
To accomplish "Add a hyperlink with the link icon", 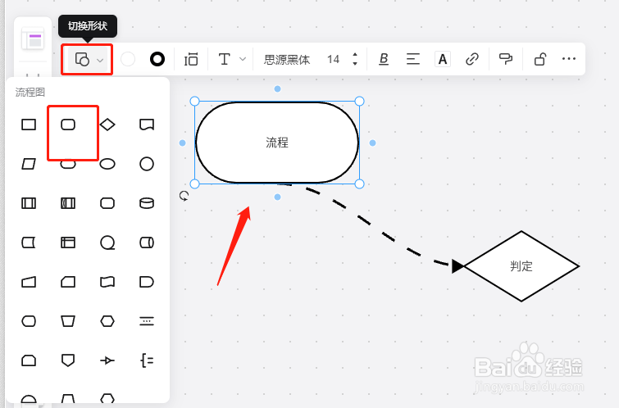I will click(472, 60).
